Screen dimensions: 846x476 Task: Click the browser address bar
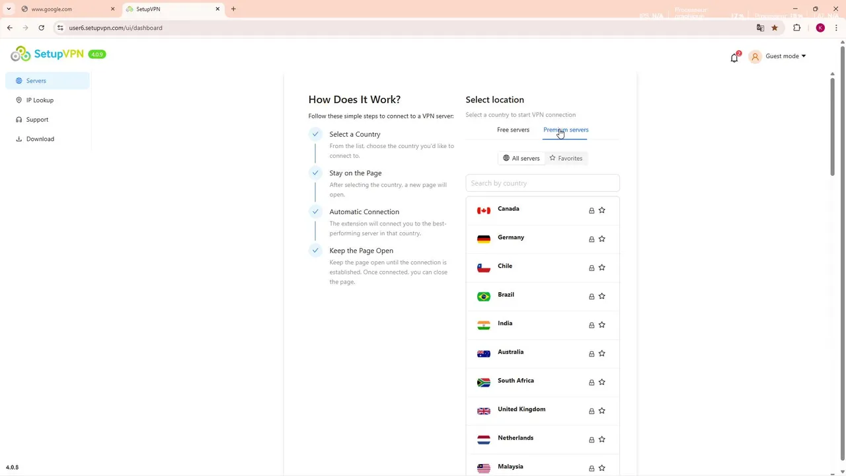[x=408, y=28]
